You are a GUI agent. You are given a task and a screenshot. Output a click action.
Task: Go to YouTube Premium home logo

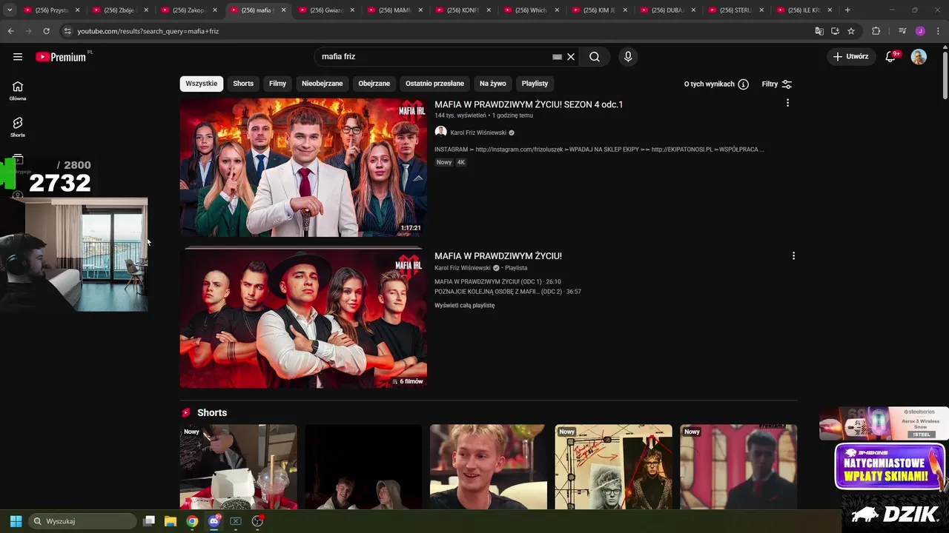tap(61, 57)
